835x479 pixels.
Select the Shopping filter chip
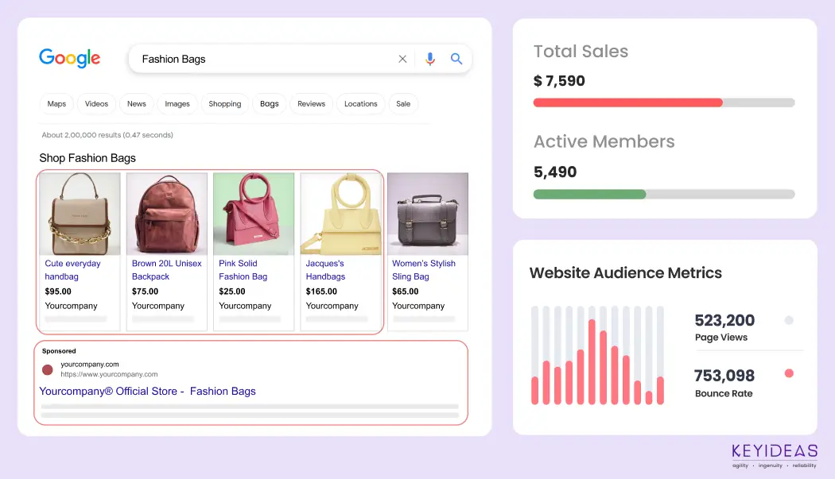pos(225,104)
